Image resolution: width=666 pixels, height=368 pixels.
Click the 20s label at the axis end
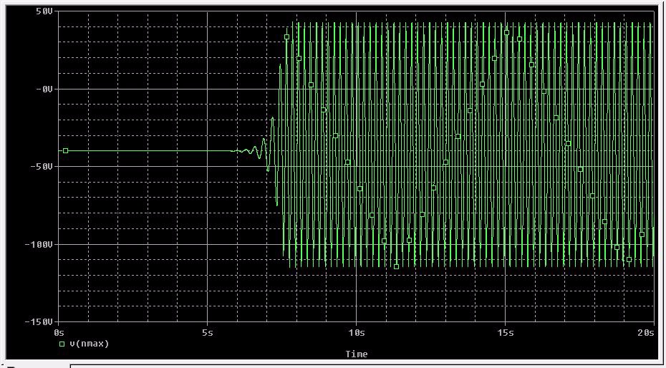coord(645,333)
